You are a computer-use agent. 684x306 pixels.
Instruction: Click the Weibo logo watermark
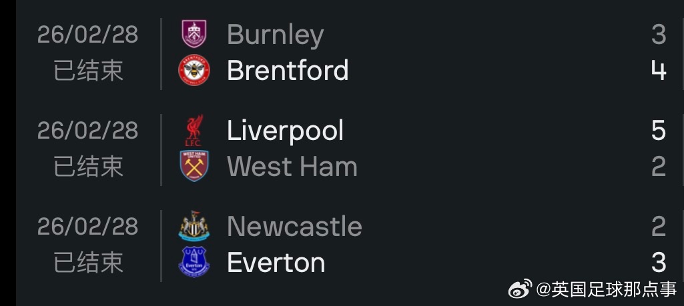520,289
